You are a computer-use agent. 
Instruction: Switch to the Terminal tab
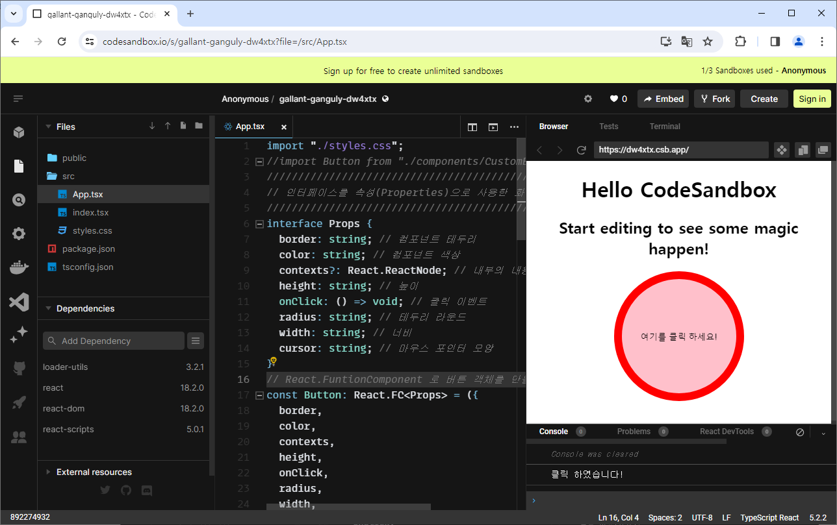665,127
